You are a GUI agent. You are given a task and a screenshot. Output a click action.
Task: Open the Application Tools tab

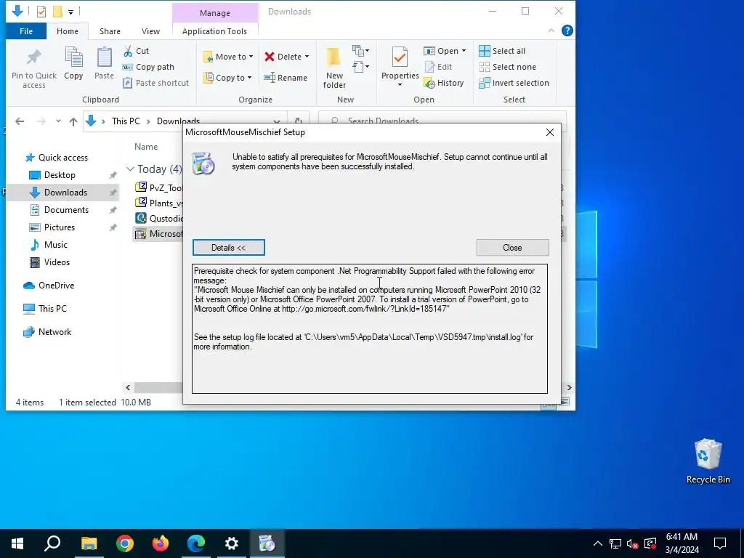tap(214, 31)
